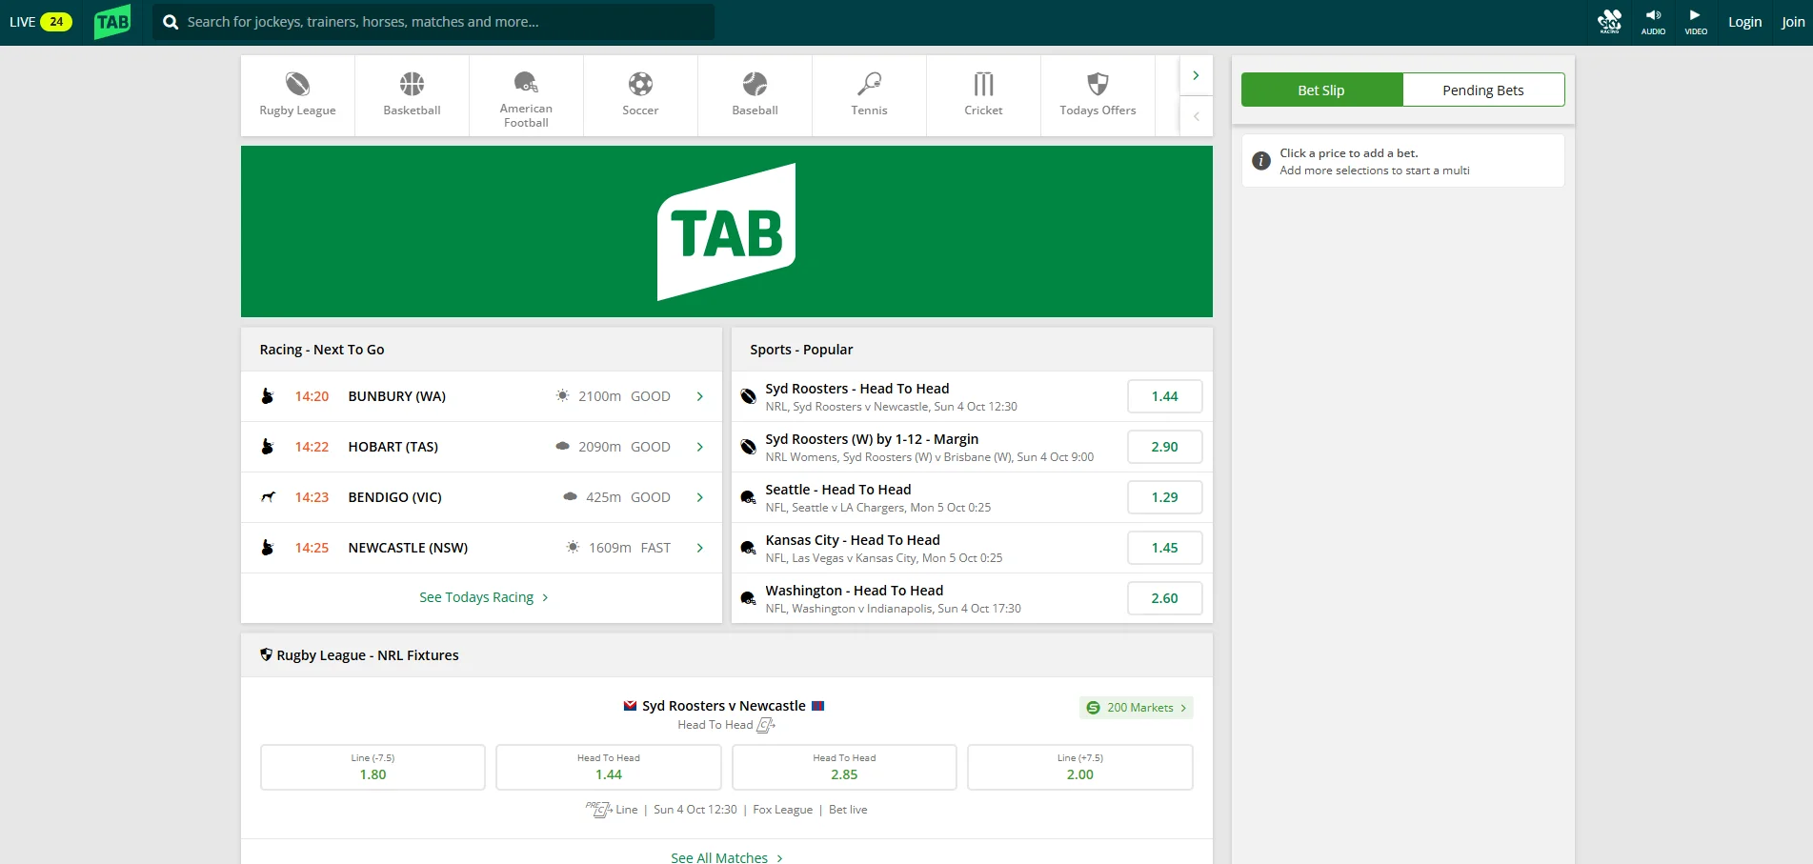Expand Bendigo (VIC) race chevron
The image size is (1813, 864).
(x=700, y=497)
